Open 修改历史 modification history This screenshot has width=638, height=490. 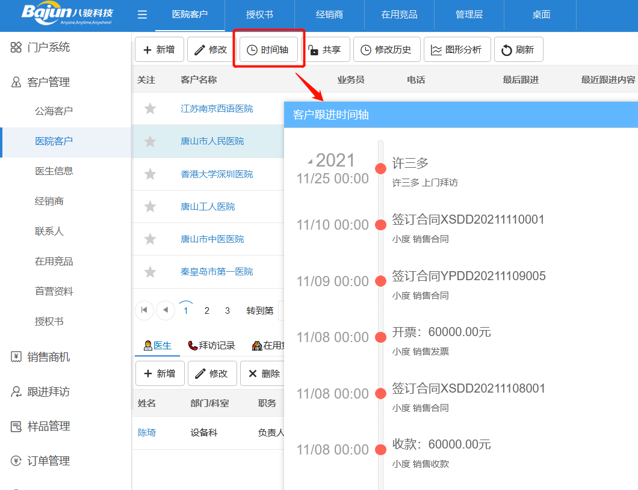click(386, 50)
